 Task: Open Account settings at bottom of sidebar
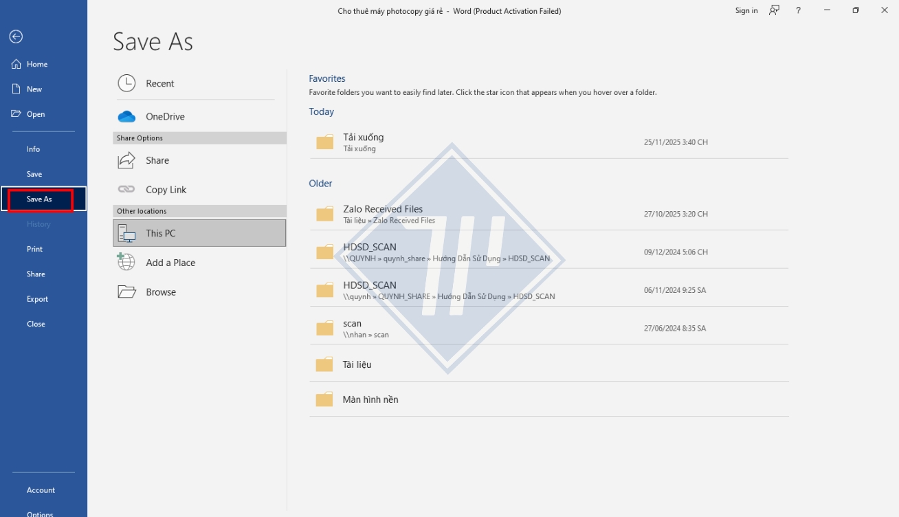pyautogui.click(x=41, y=490)
